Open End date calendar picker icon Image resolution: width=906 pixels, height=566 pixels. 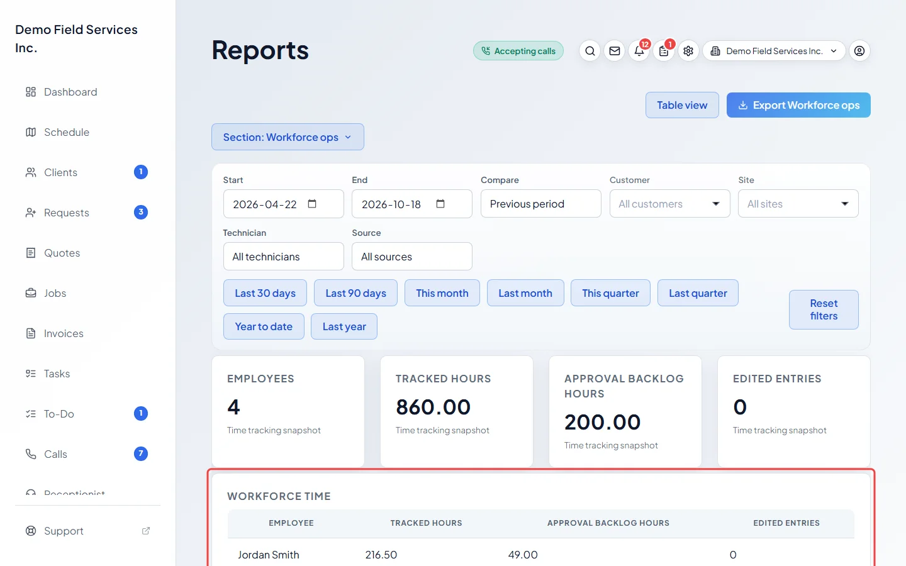coord(440,204)
